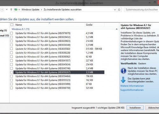Click the Windows Update address bar icon
The height and width of the screenshot is (114, 159).
point(16,9)
